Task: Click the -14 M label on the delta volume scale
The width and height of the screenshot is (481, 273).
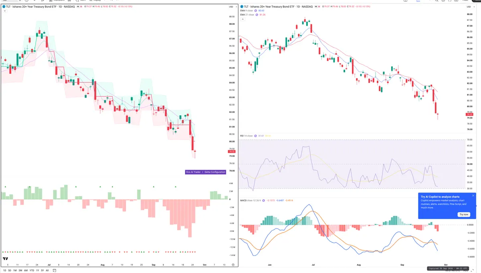Action: (x=232, y=255)
